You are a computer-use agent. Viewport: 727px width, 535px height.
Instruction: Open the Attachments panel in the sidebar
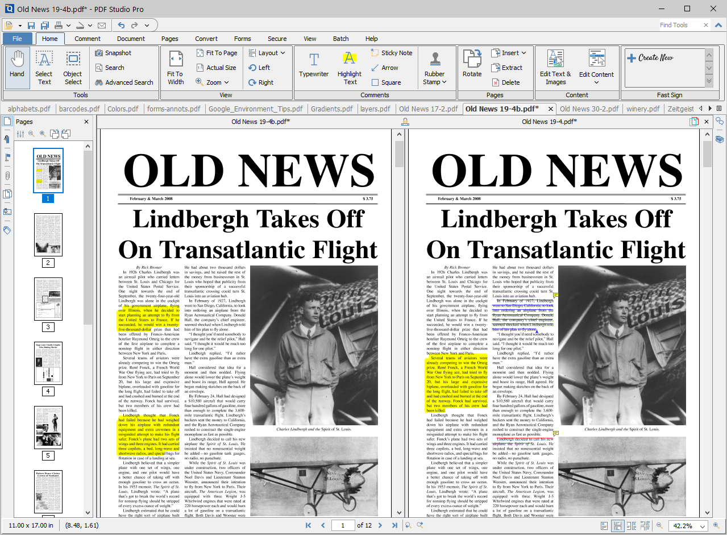[7, 176]
